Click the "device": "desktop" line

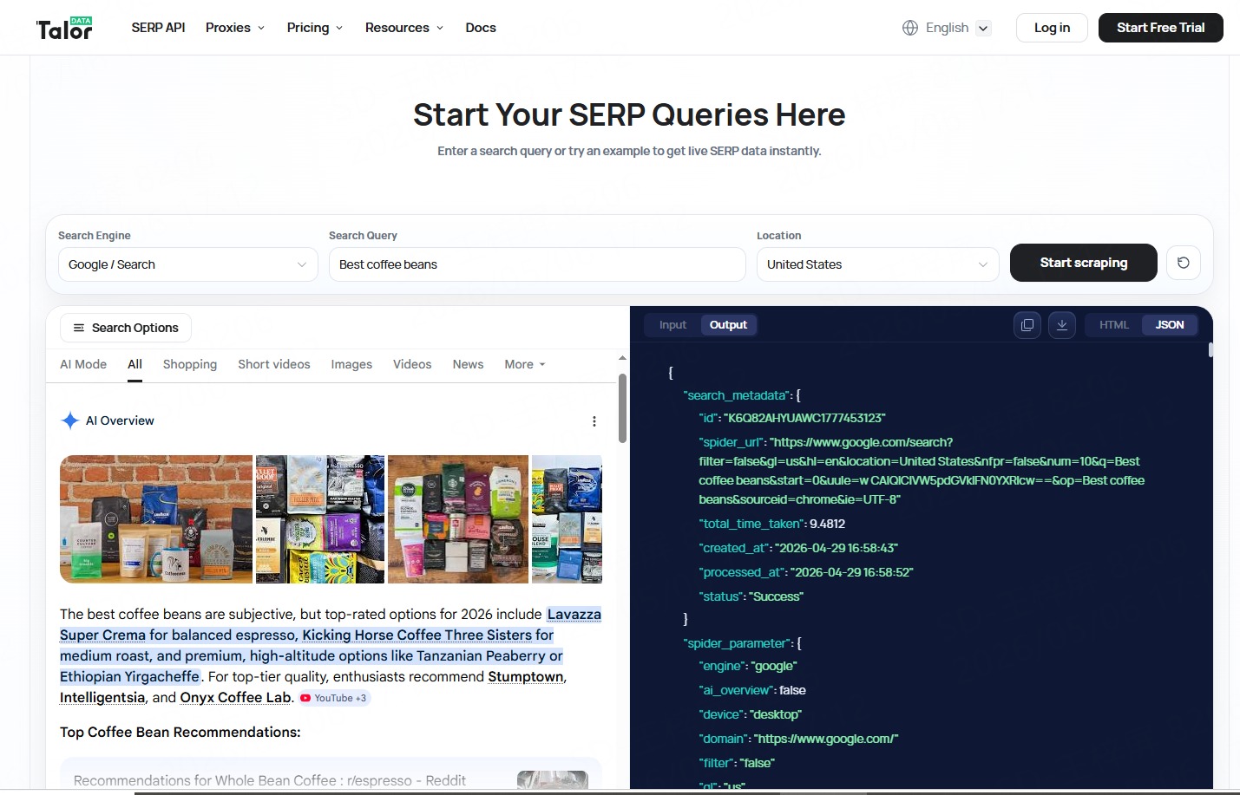coord(751,714)
